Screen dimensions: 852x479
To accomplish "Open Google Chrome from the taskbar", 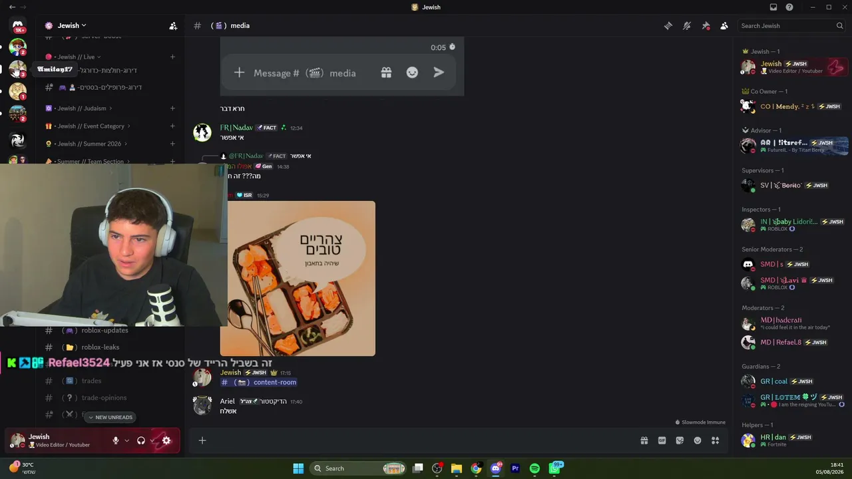I will [x=476, y=468].
